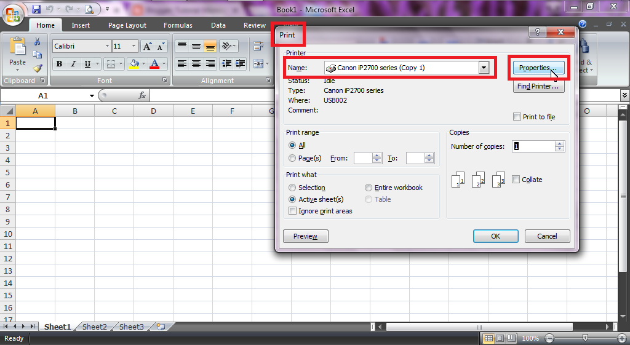The height and width of the screenshot is (345, 630).
Task: Center text horizontally in cell
Action: 196,64
